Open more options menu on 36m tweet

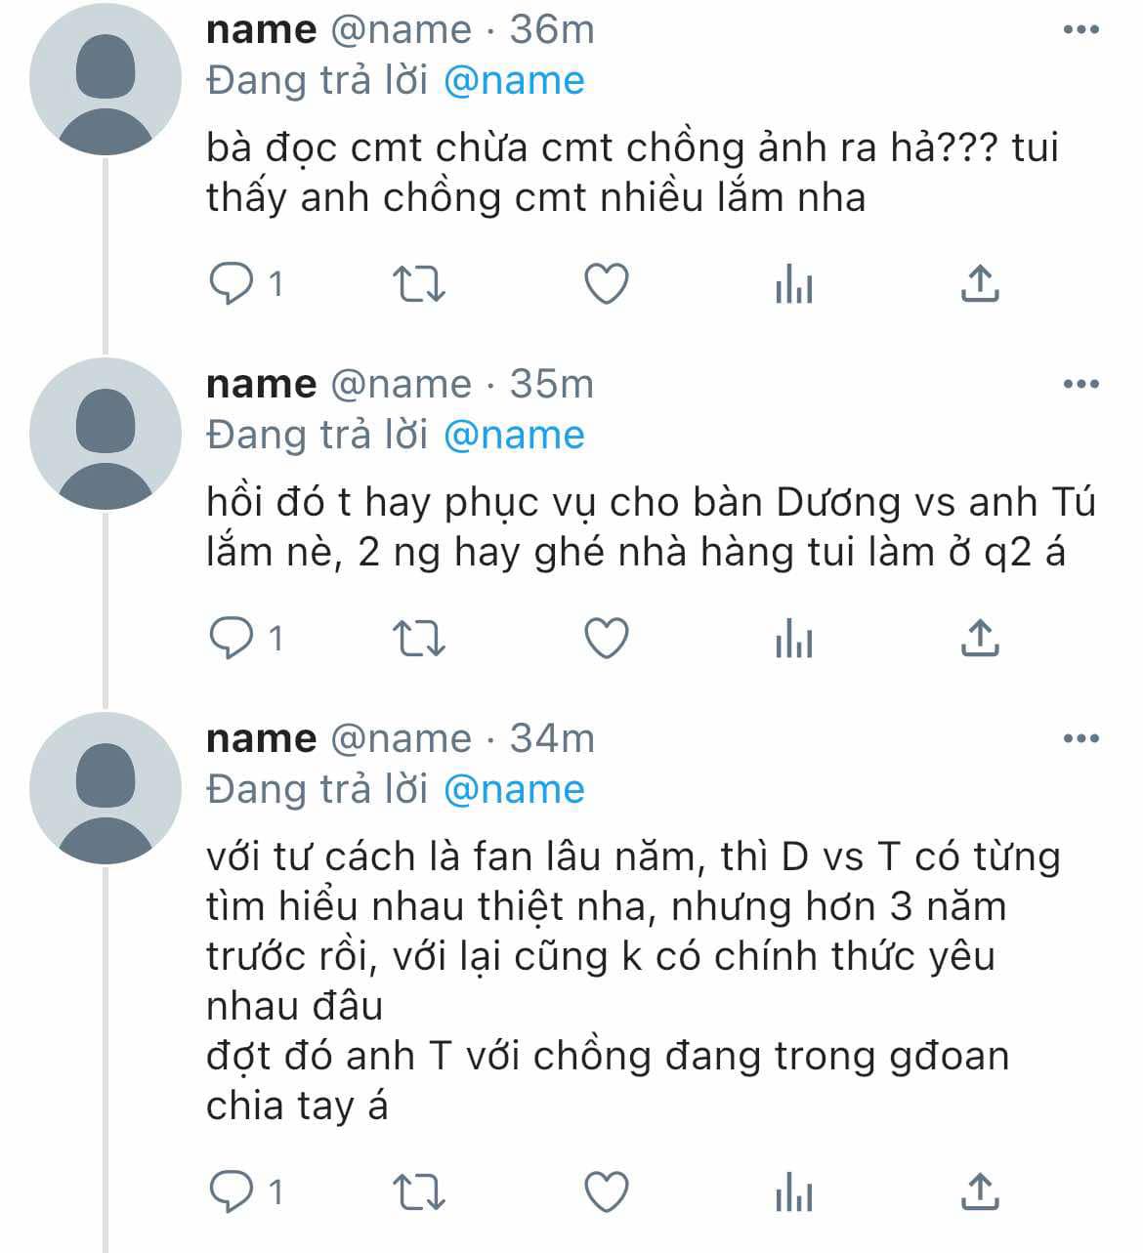click(1080, 30)
